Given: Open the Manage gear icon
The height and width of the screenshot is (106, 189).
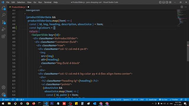Looking at the screenshot, I should pos(4,95).
